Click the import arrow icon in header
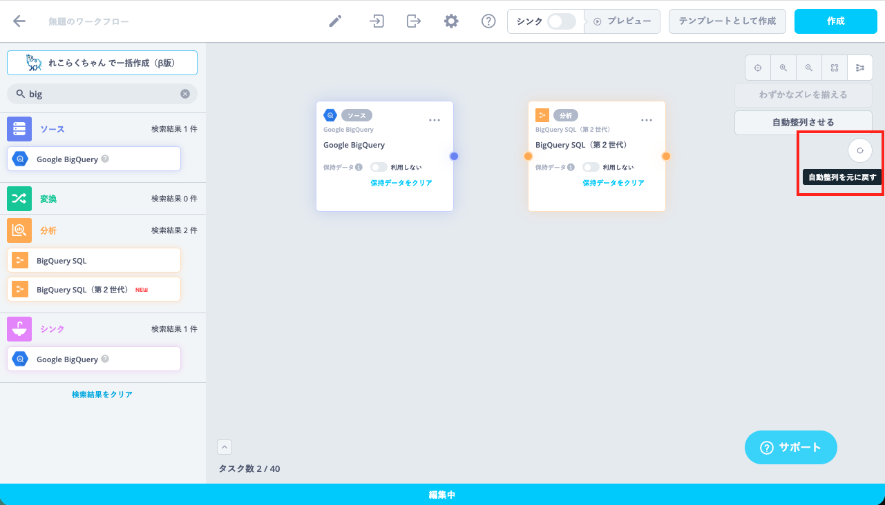 coord(377,21)
